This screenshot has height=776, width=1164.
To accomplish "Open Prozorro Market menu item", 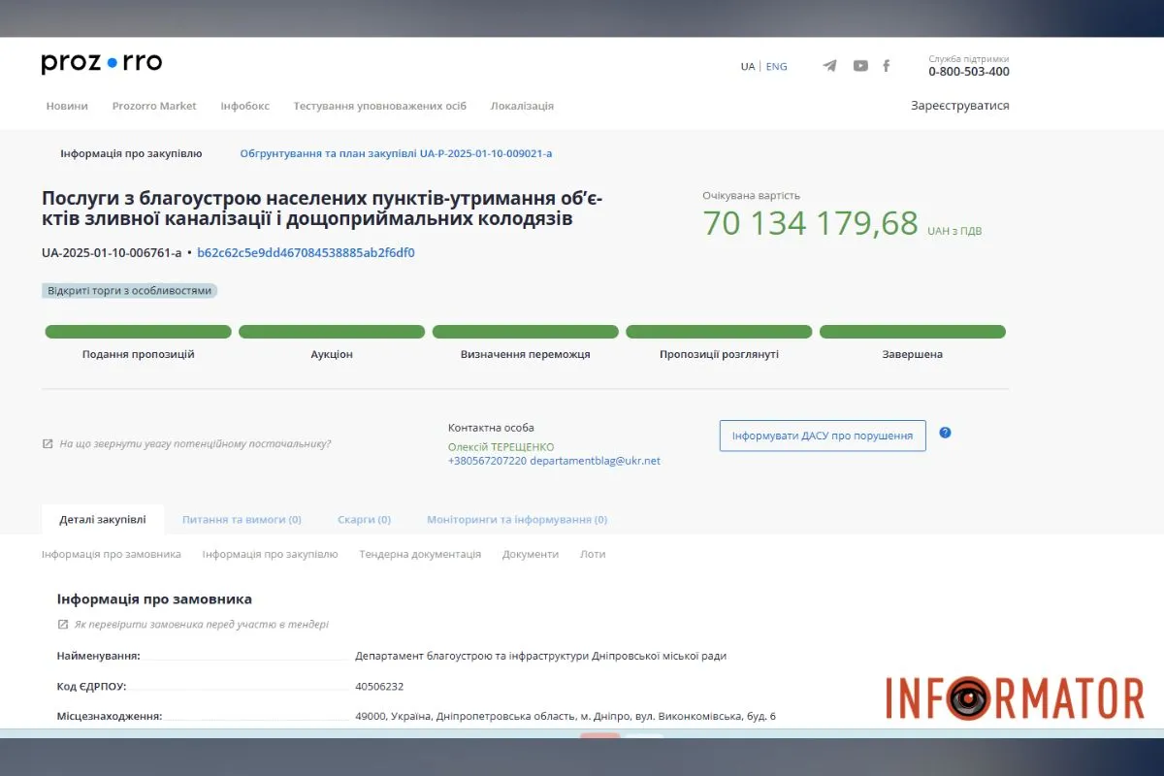I will 154,106.
